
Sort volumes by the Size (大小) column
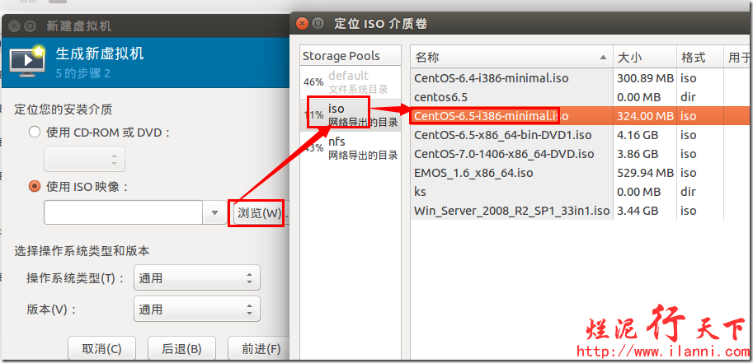click(645, 58)
